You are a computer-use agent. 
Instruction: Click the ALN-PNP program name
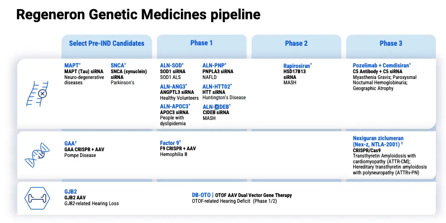pyautogui.click(x=214, y=65)
